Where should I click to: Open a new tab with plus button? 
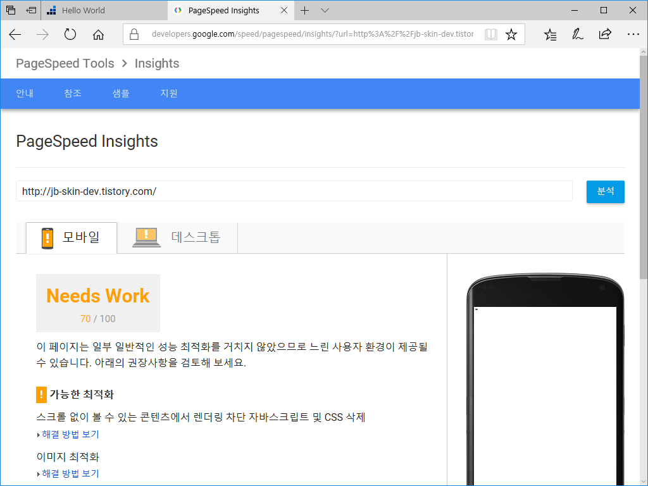click(x=304, y=10)
